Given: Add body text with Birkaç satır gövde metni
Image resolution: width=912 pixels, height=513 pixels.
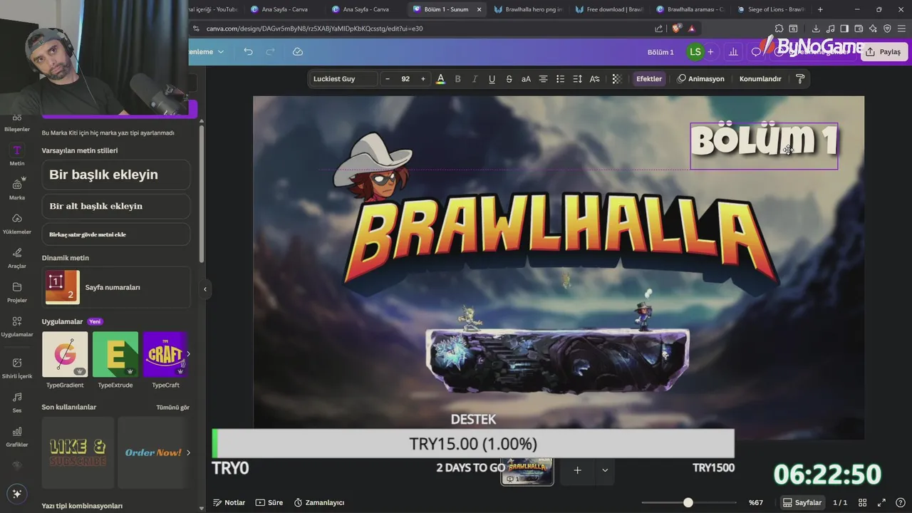Looking at the screenshot, I should click(115, 234).
